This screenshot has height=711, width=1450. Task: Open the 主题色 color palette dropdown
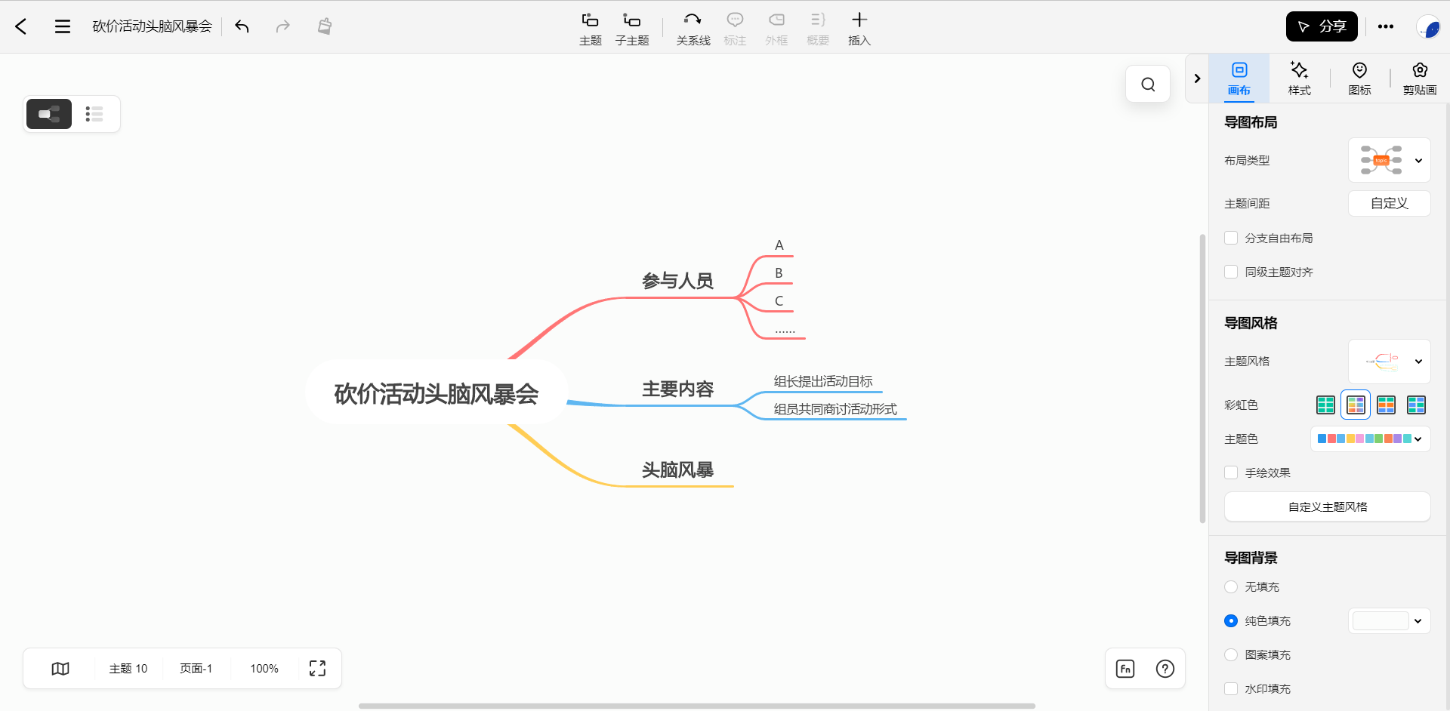(x=1371, y=439)
